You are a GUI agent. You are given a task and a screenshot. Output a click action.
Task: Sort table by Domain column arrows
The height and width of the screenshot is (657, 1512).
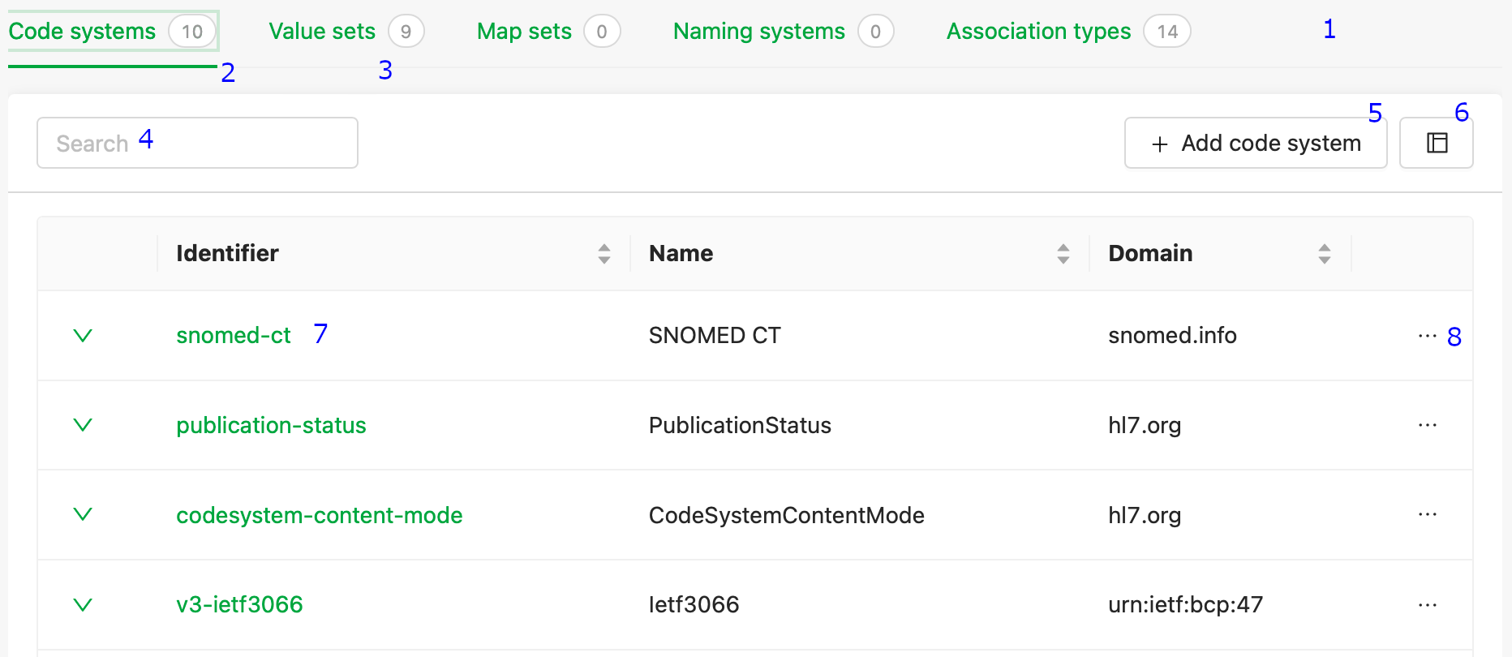[1325, 254]
